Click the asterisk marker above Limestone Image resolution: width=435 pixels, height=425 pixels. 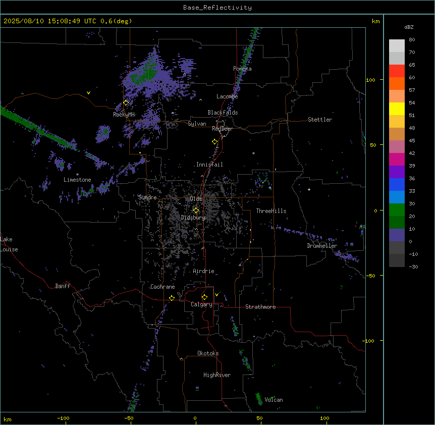[77, 175]
